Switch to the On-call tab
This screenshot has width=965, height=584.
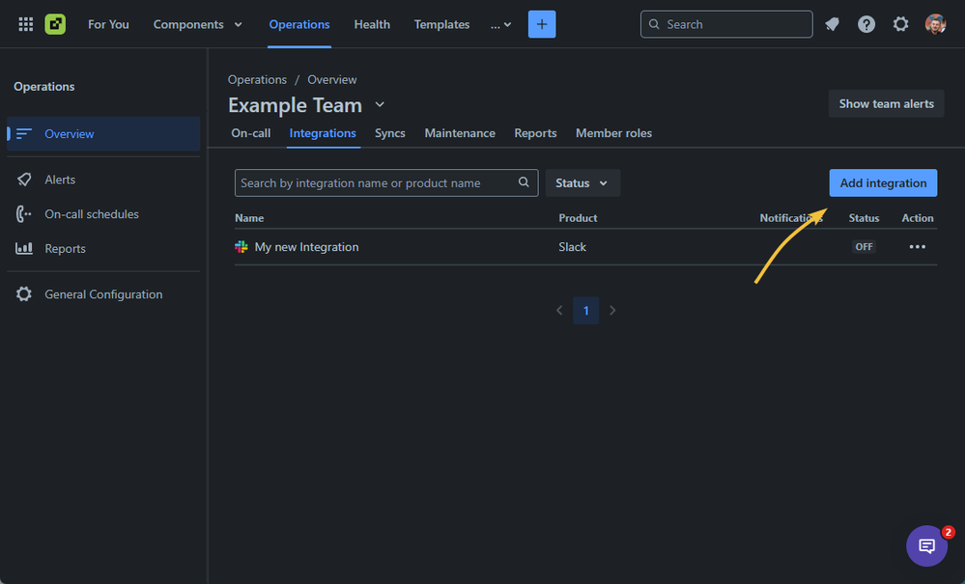click(x=250, y=133)
